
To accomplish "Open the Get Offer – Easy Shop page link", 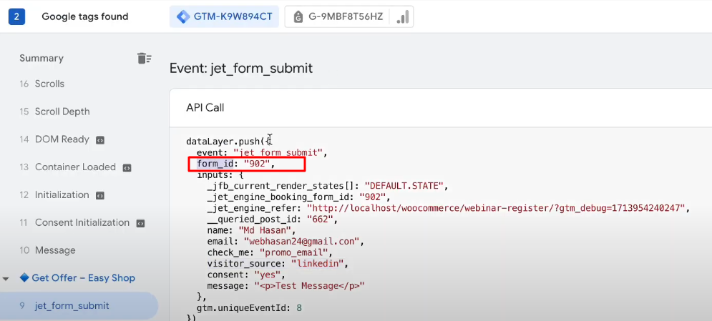I will pos(83,278).
